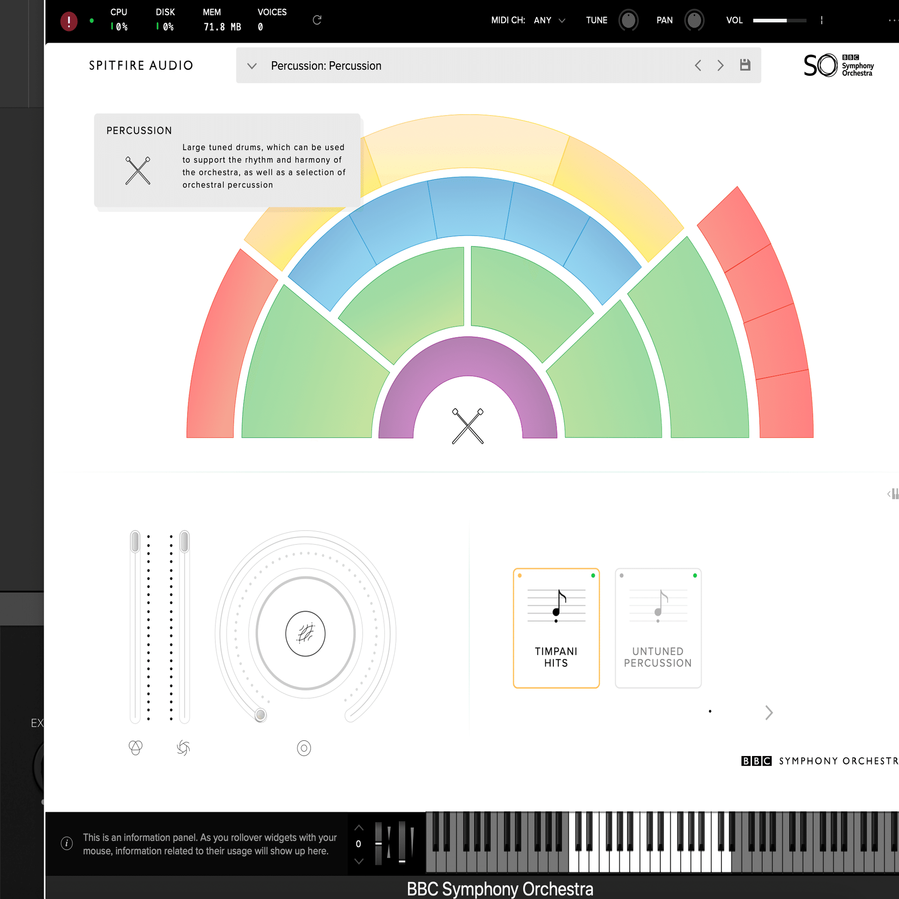Screen dimensions: 899x899
Task: Open the MIDI CH ANY dropdown
Action: pyautogui.click(x=549, y=21)
